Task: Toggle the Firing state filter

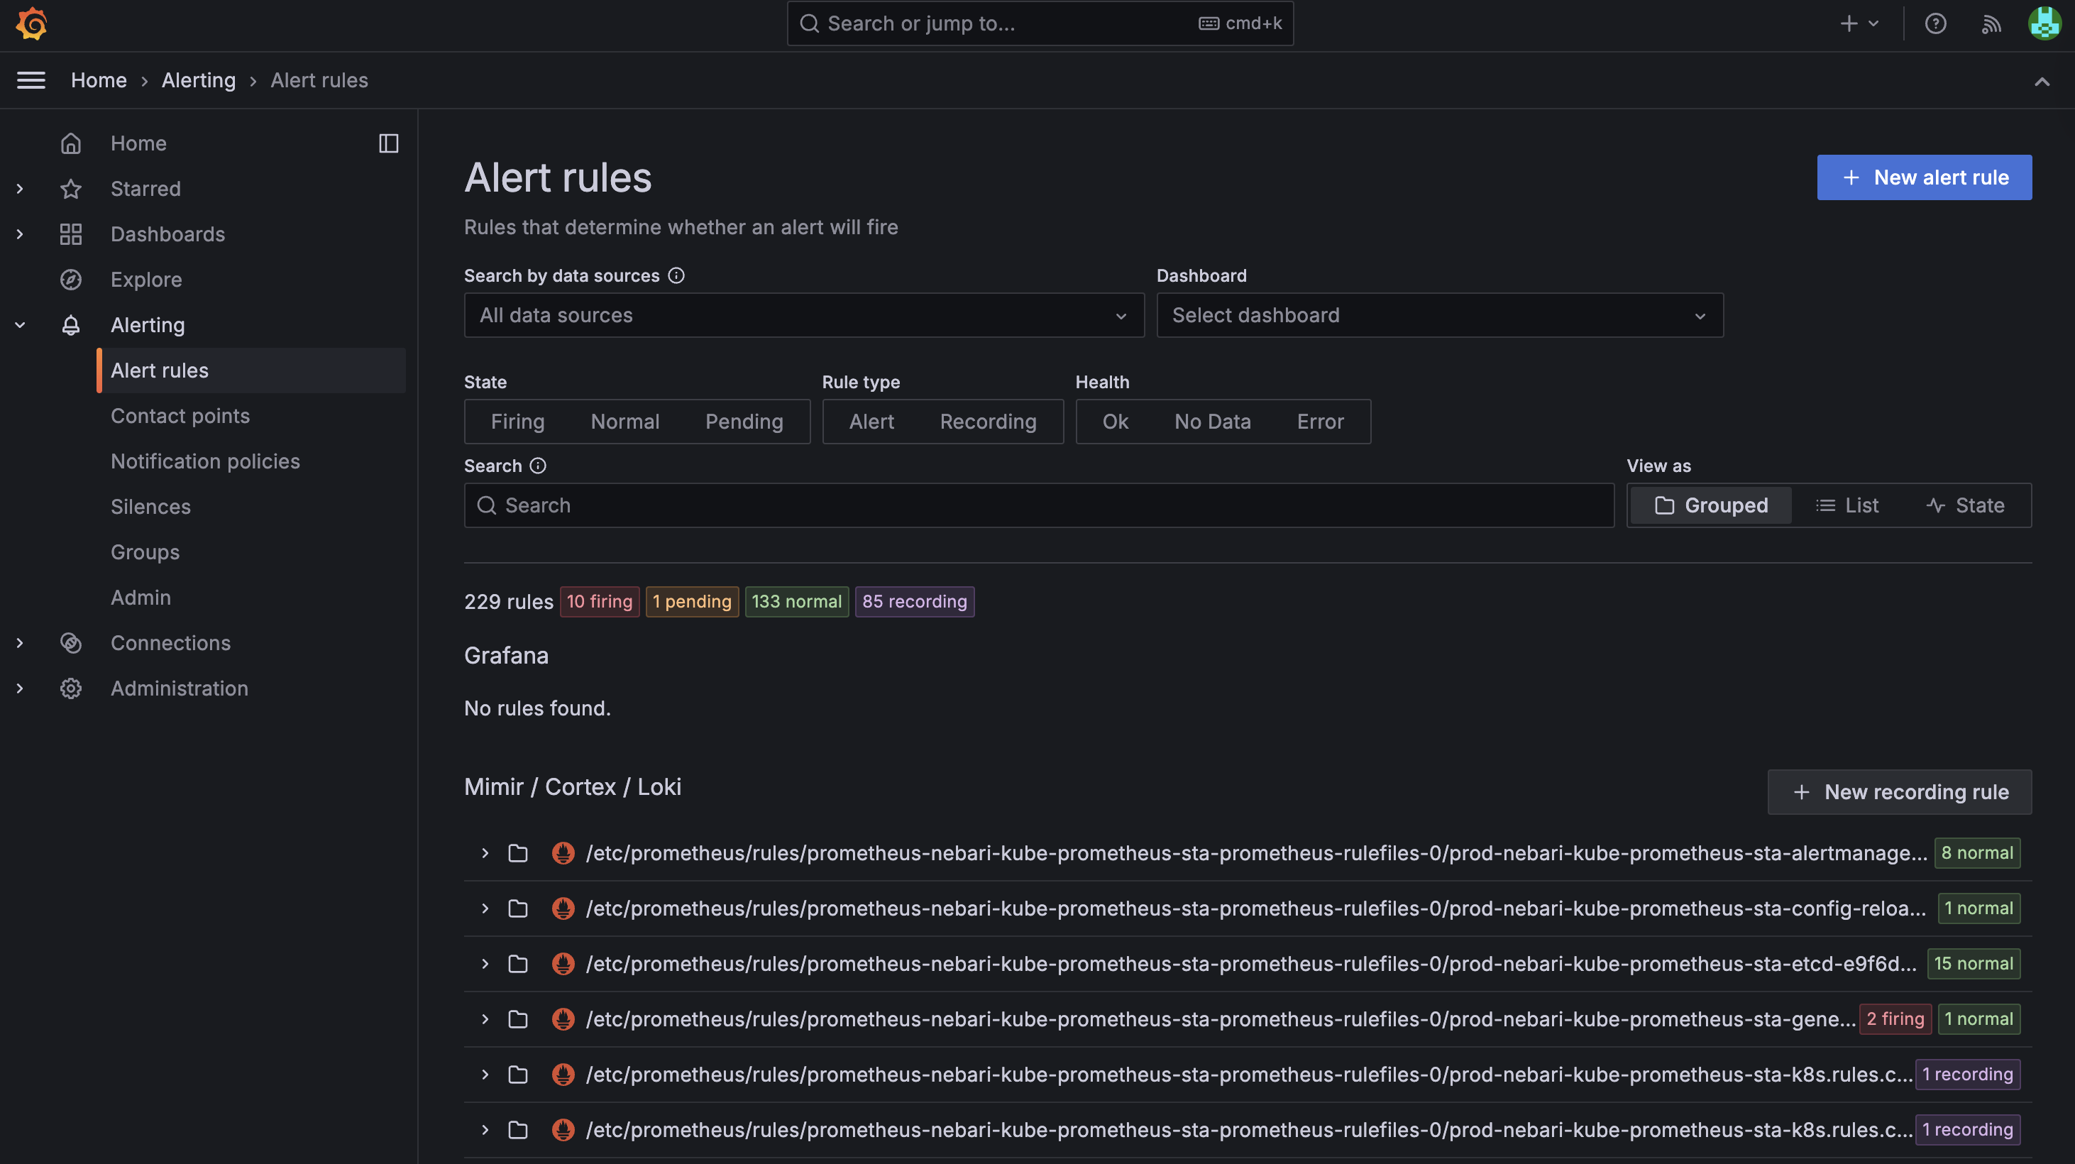Action: [517, 422]
